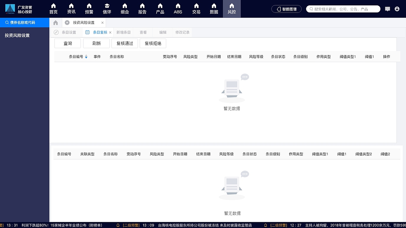Click the 复核通过 approve button
The image size is (406, 228).
(124, 43)
